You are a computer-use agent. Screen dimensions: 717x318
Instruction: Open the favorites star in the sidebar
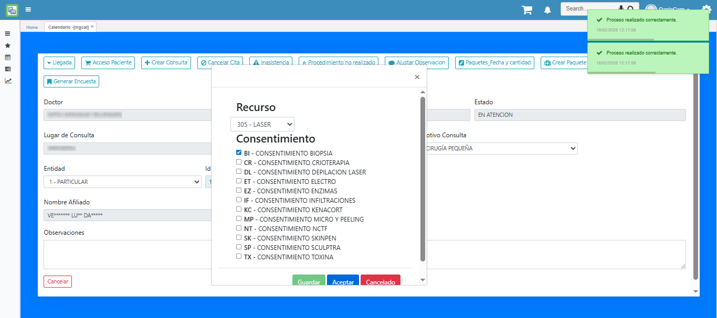[7, 46]
